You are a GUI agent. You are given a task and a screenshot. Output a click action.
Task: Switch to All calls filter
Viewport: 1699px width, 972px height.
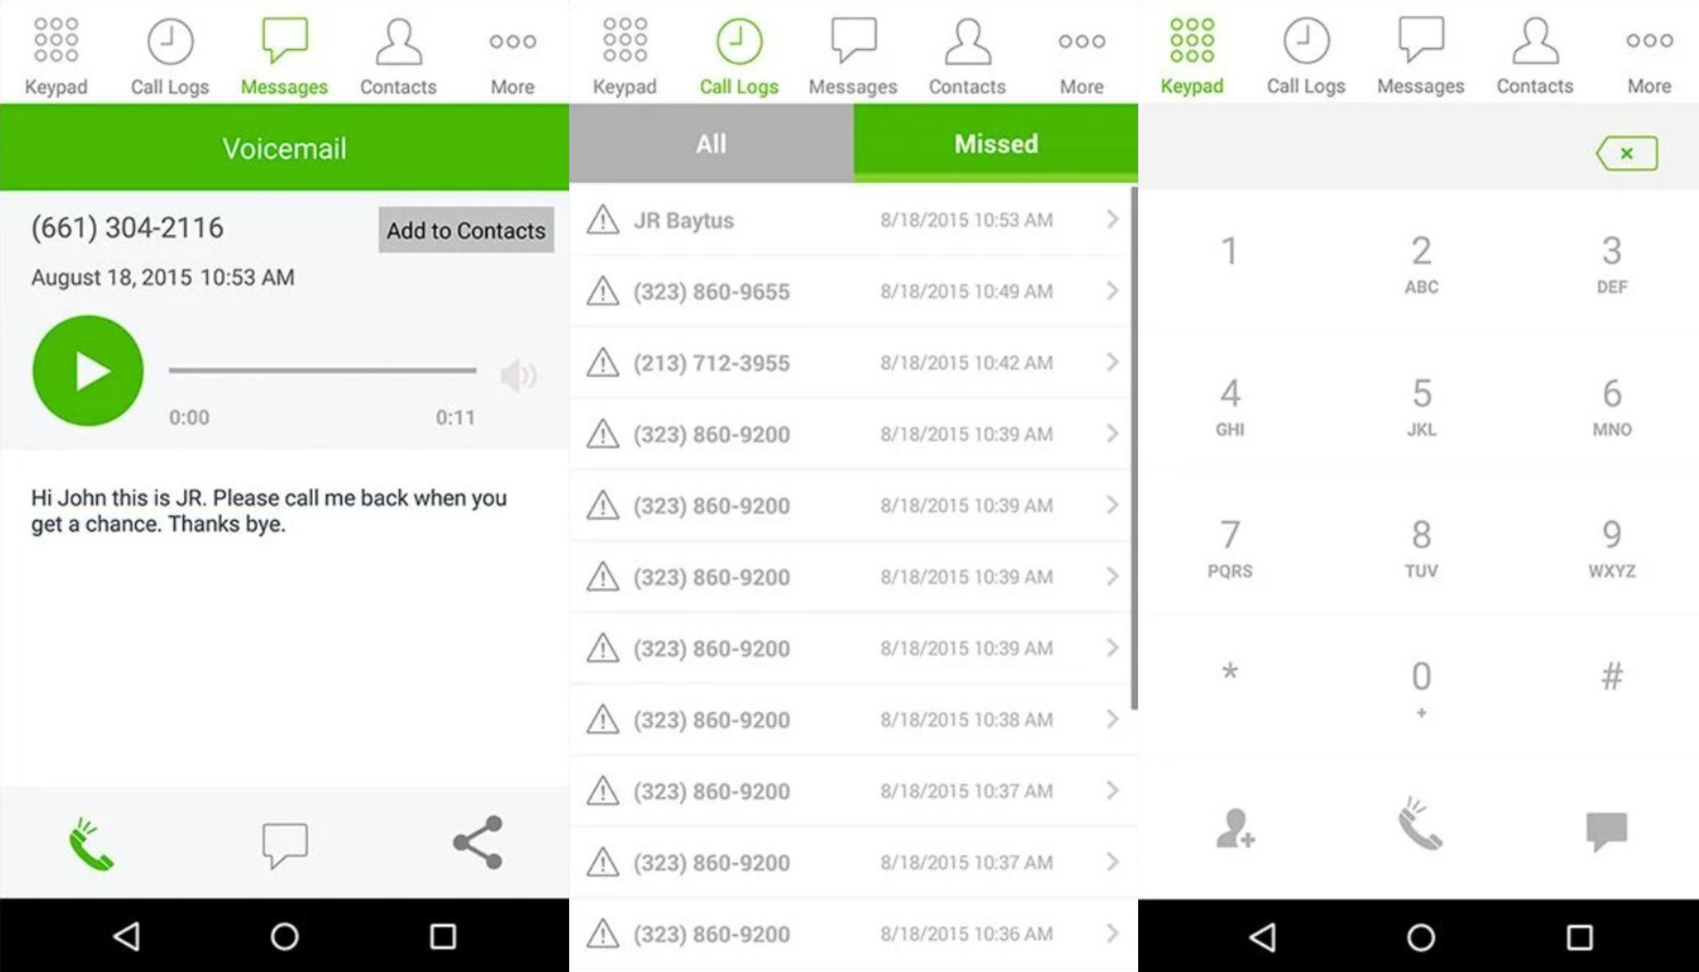point(711,142)
